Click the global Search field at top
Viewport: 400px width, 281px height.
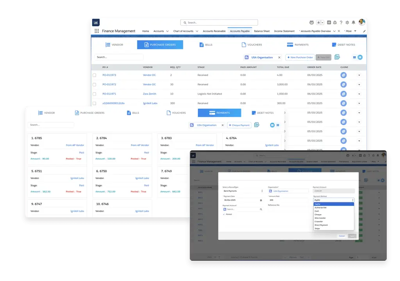click(219, 22)
